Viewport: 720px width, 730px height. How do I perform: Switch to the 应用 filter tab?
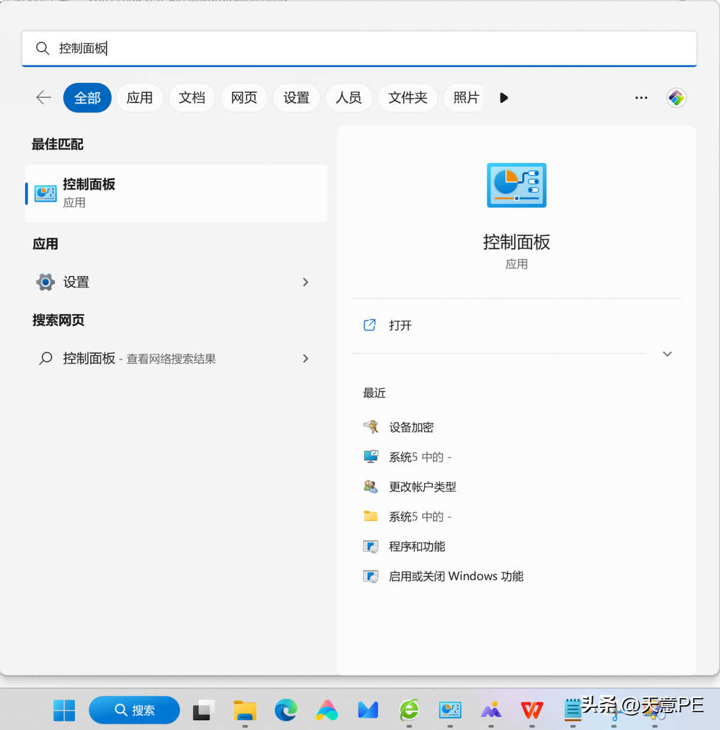(x=139, y=97)
